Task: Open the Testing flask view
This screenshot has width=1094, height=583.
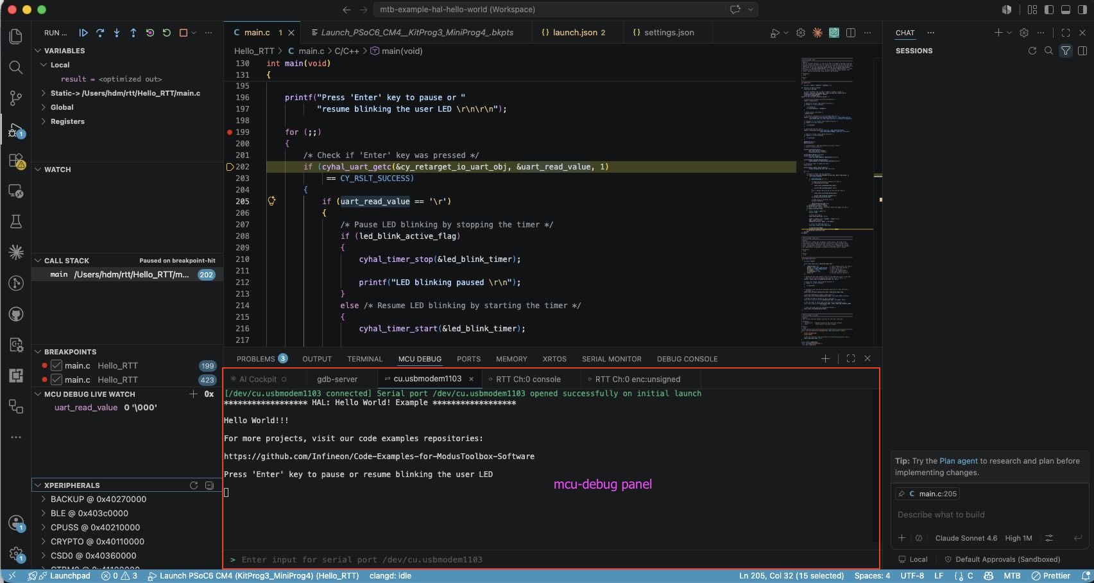Action: [x=16, y=222]
